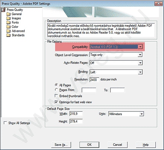Select the General folder icon
Viewport: 164px width, 150px height.
pos(8,14)
